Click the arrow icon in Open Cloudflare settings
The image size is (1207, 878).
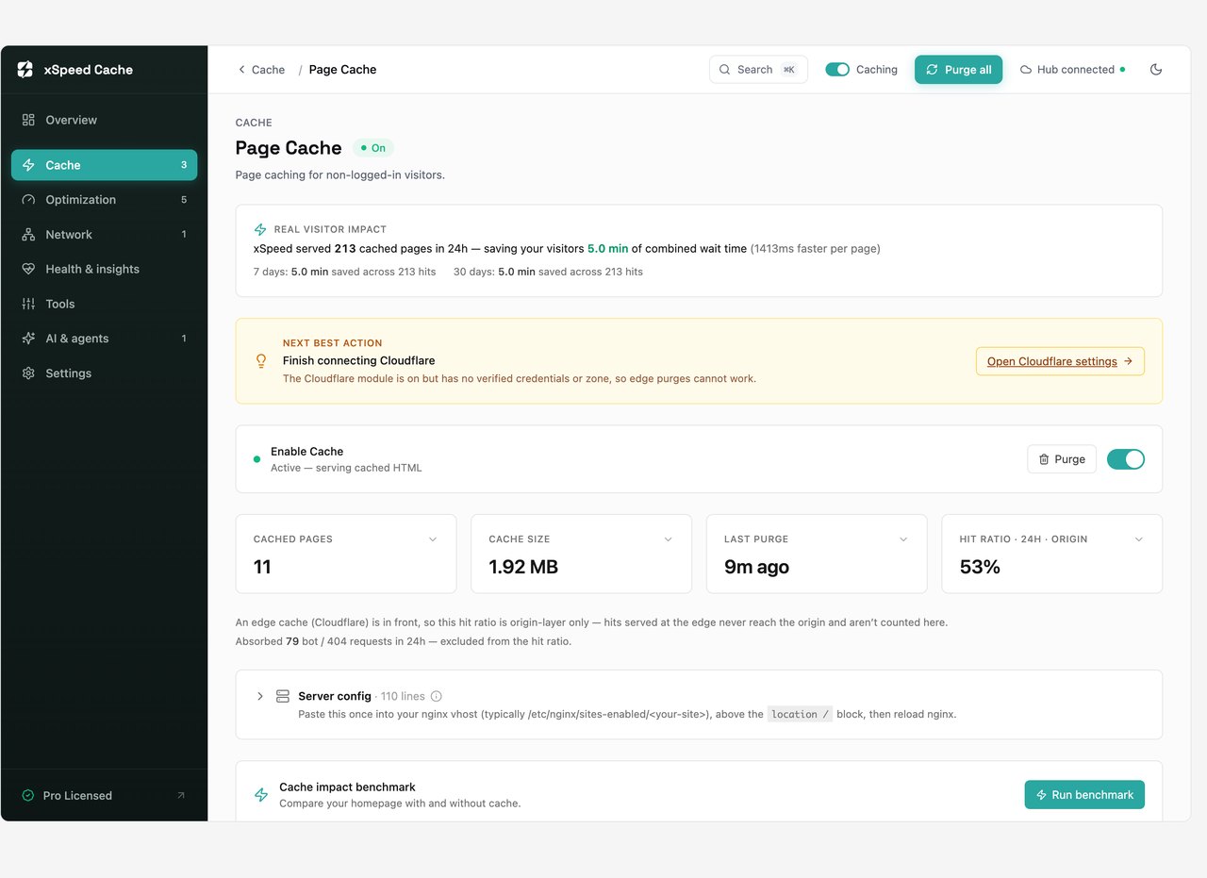tap(1129, 361)
